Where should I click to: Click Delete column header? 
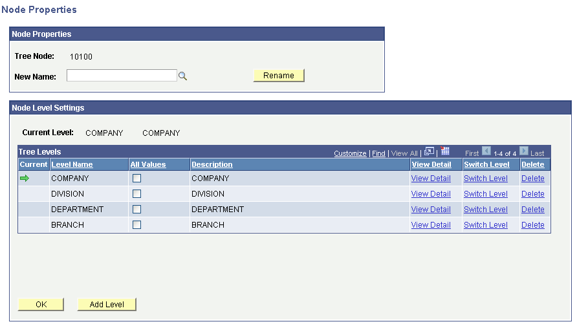532,164
